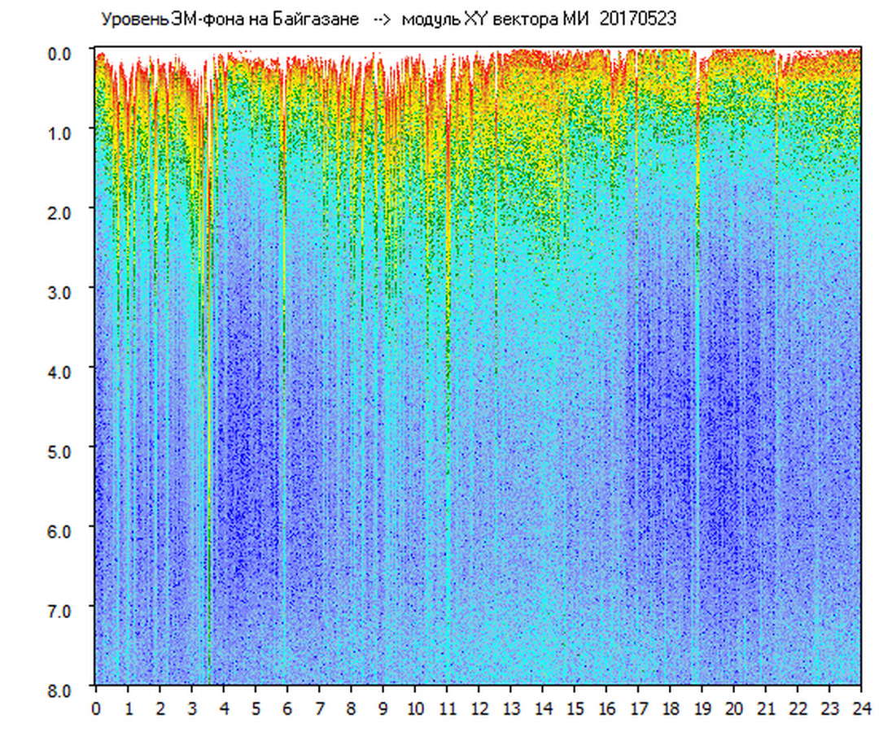Select hour 6 on the horizontal axis
Screen dimensions: 892x732
(x=287, y=708)
